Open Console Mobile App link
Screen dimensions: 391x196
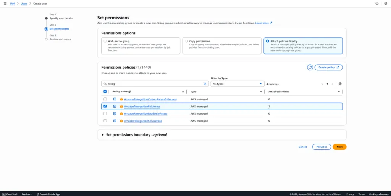point(48,194)
